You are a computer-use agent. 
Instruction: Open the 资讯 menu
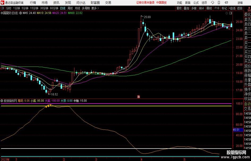[56, 3]
